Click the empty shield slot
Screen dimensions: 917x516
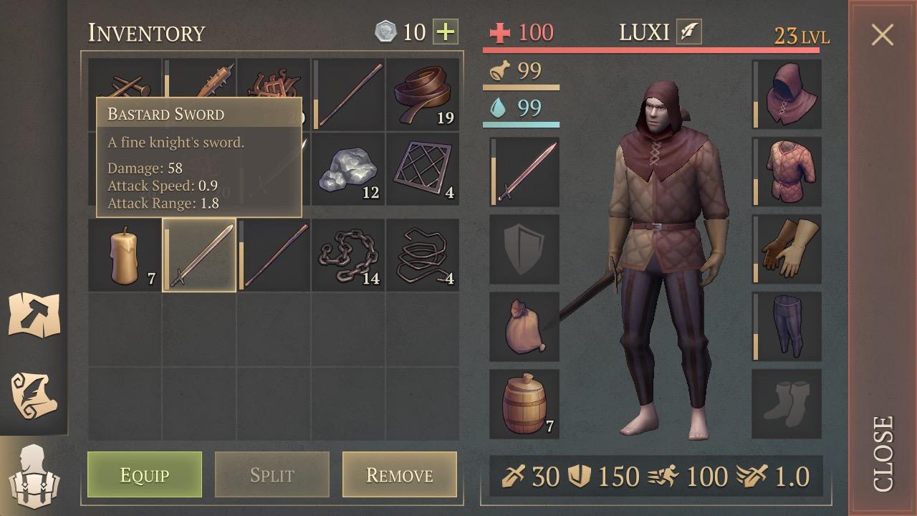click(x=524, y=249)
